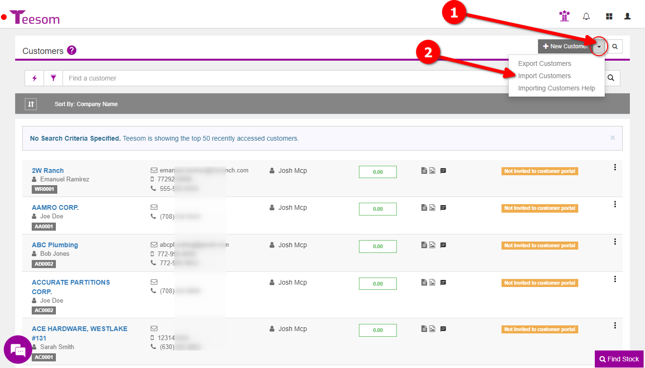This screenshot has width=645, height=368.
Task: Click the notes comment icon for 2W Ranch
Action: pos(443,171)
